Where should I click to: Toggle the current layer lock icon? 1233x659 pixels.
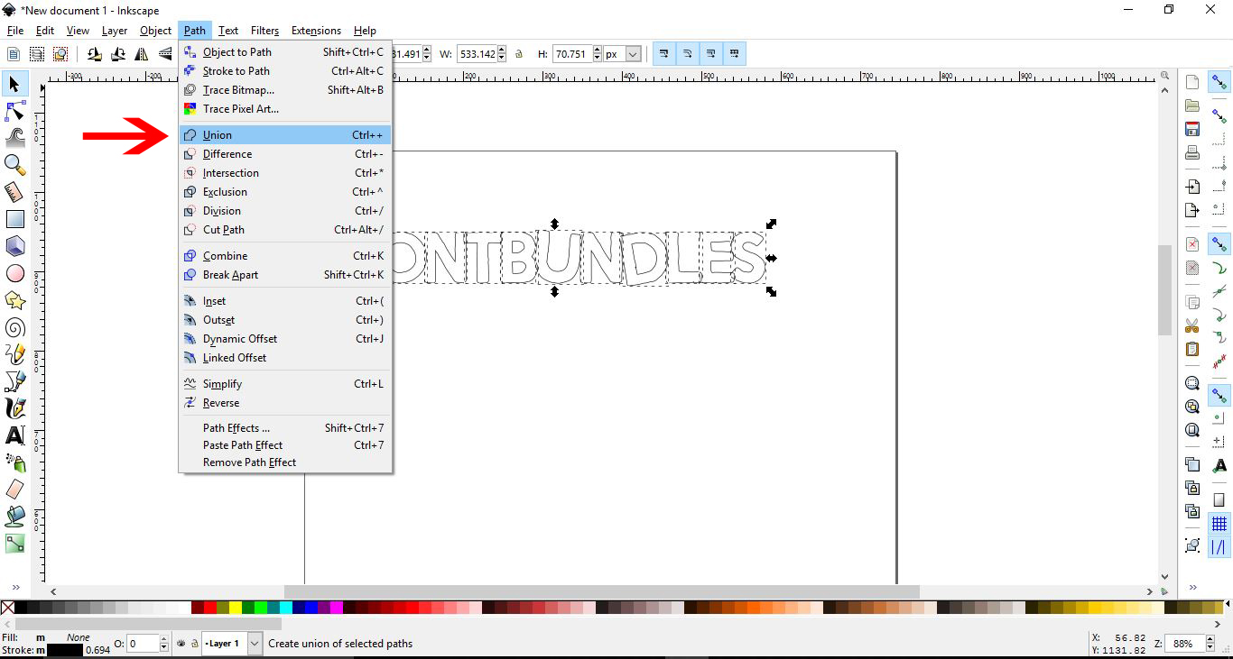tap(194, 644)
